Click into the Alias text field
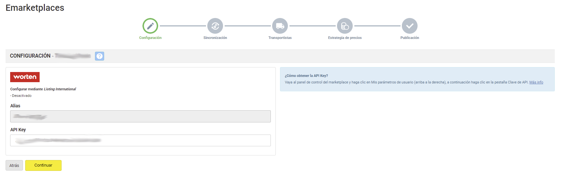561x181 pixels. [140, 117]
